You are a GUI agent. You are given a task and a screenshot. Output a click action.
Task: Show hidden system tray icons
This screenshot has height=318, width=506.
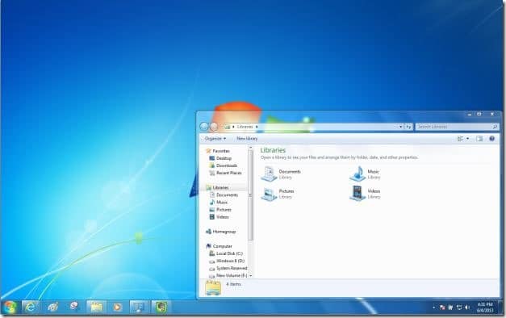coord(433,308)
